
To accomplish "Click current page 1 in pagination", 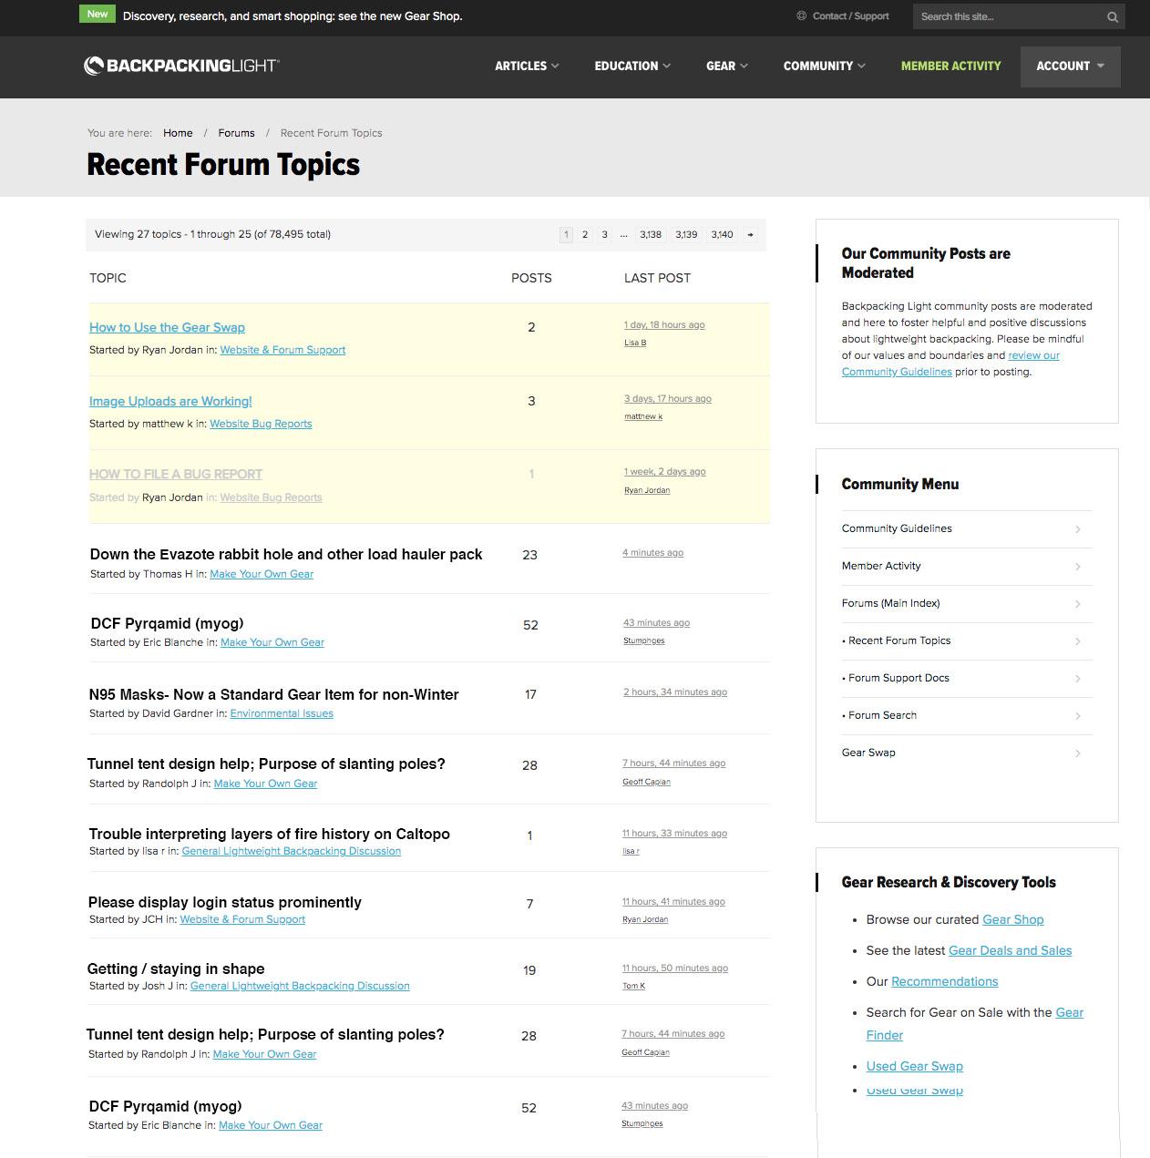I will point(566,234).
